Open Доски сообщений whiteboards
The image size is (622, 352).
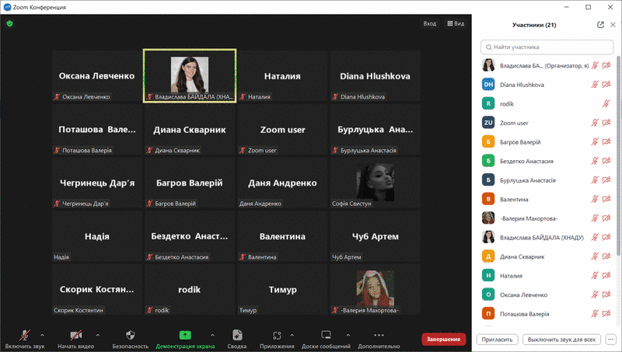pos(326,335)
